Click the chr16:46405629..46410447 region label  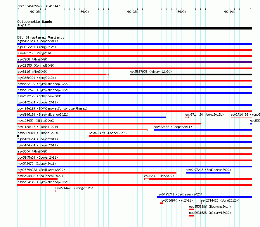(39, 6)
